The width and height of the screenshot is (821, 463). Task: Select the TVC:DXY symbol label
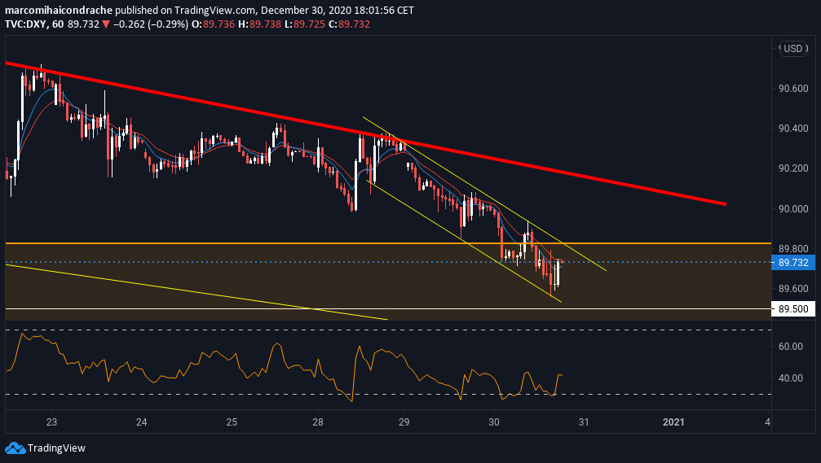tap(25, 24)
